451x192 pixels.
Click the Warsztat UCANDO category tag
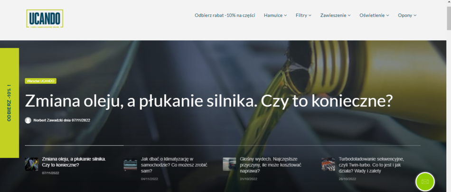pyautogui.click(x=40, y=81)
